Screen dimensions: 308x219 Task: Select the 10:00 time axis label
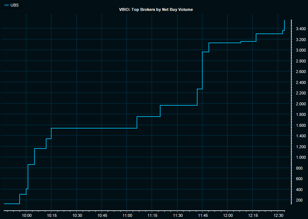(x=26, y=216)
